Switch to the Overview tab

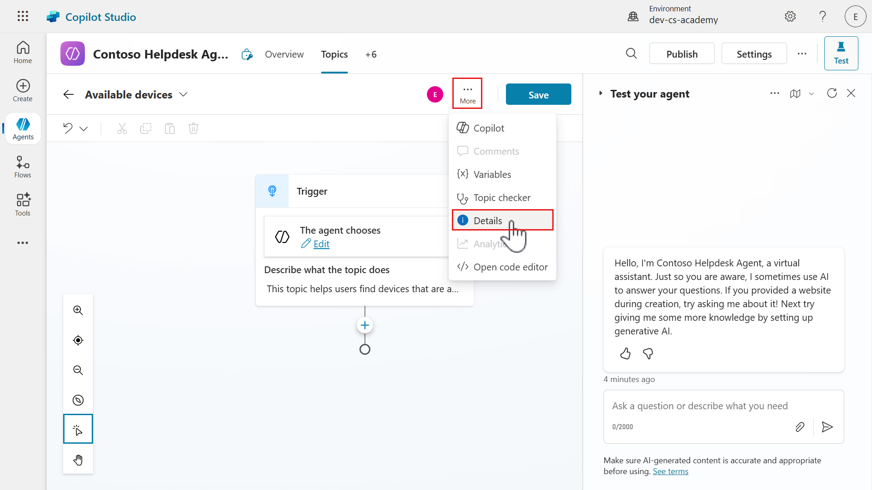click(284, 54)
